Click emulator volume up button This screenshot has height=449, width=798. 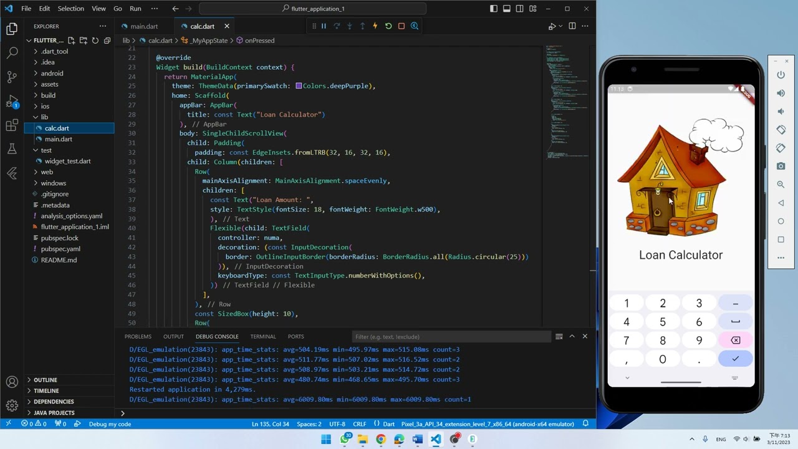[781, 93]
